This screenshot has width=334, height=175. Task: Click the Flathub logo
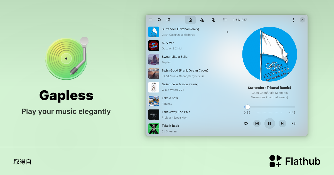click(x=295, y=161)
